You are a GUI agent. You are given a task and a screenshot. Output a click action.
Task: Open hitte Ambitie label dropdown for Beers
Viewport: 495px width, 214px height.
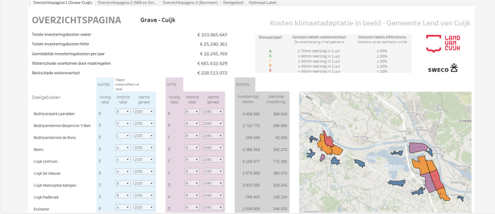pyautogui.click(x=192, y=148)
